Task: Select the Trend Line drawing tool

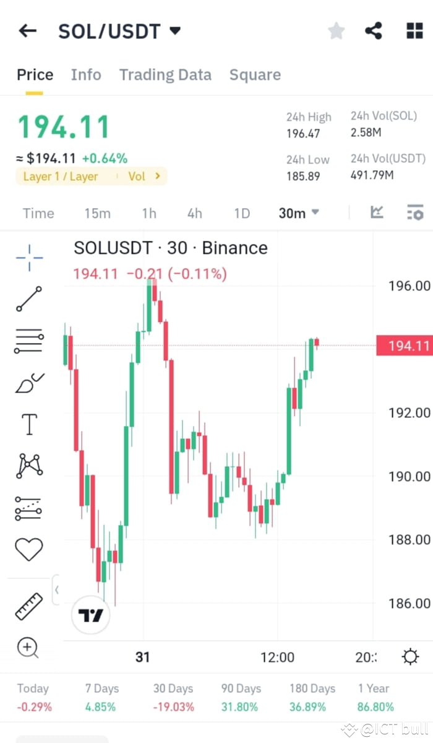Action: (28, 299)
